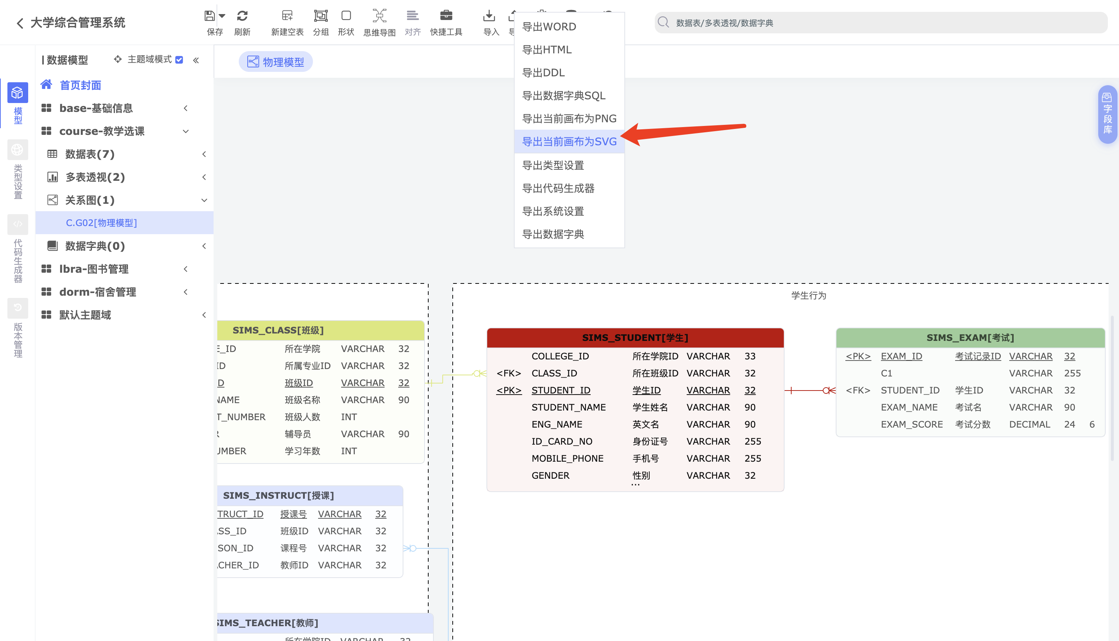Choose 导出数据字典SQL menu item

click(x=569, y=95)
